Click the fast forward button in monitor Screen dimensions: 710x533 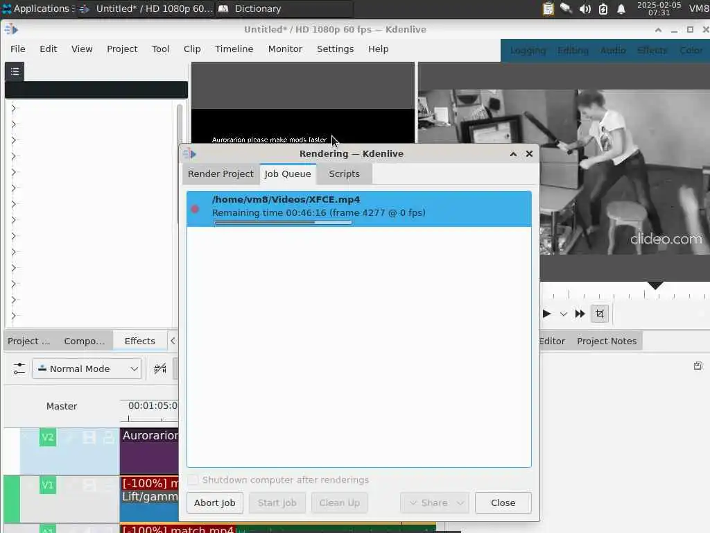(x=580, y=314)
